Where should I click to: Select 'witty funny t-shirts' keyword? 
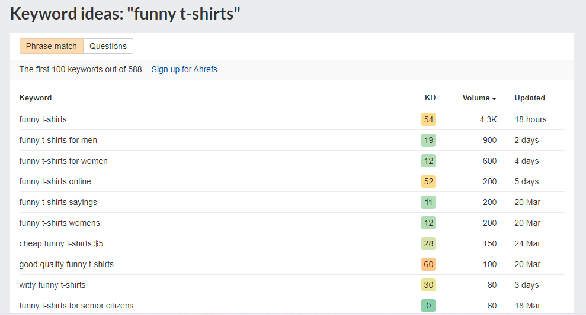(52, 285)
